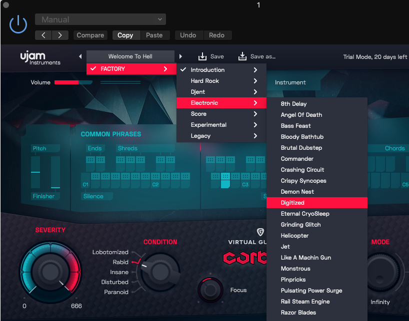Expand the Experimental category chevron

[255, 125]
